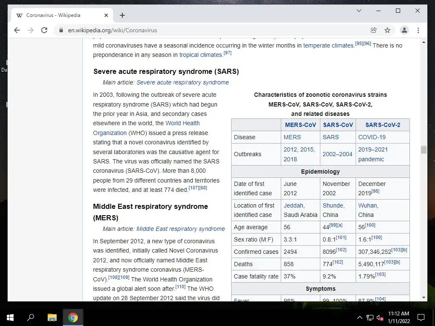Open the notification center icon

pyautogui.click(x=421, y=318)
